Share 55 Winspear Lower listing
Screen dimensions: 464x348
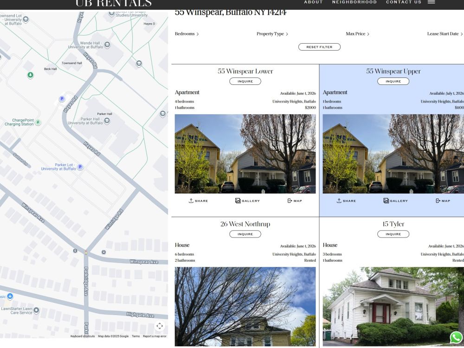198,200
